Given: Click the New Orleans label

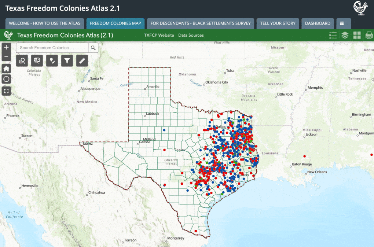Looking at the screenshot, I should [x=317, y=172].
